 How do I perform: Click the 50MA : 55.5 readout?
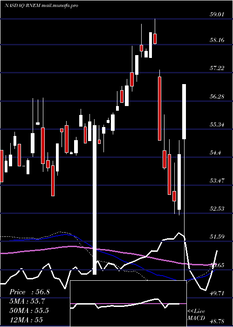coord(29,310)
